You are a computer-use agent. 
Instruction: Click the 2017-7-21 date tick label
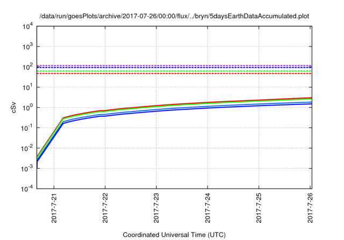pyautogui.click(x=54, y=208)
